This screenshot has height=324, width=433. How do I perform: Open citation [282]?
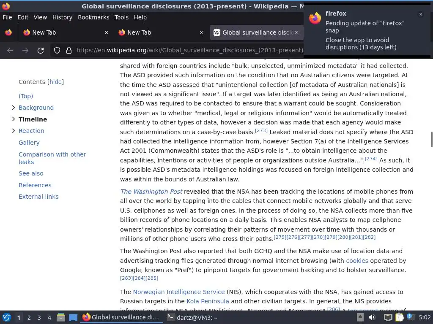click(369, 237)
